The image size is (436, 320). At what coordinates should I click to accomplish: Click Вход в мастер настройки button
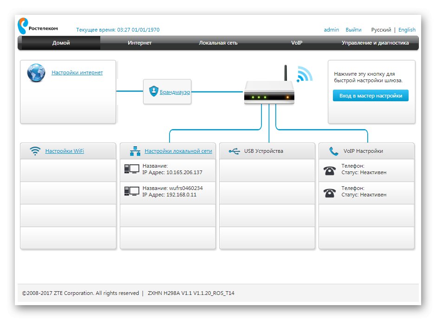click(371, 96)
